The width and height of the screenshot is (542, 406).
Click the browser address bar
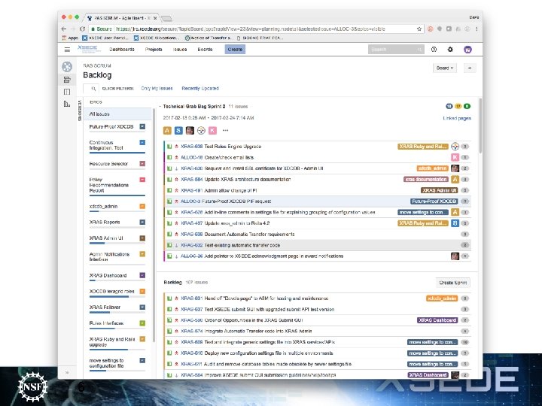point(256,29)
